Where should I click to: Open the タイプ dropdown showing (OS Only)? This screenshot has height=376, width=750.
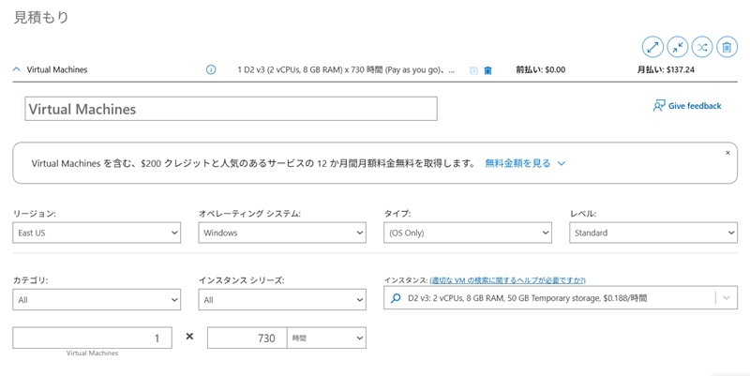tap(468, 233)
